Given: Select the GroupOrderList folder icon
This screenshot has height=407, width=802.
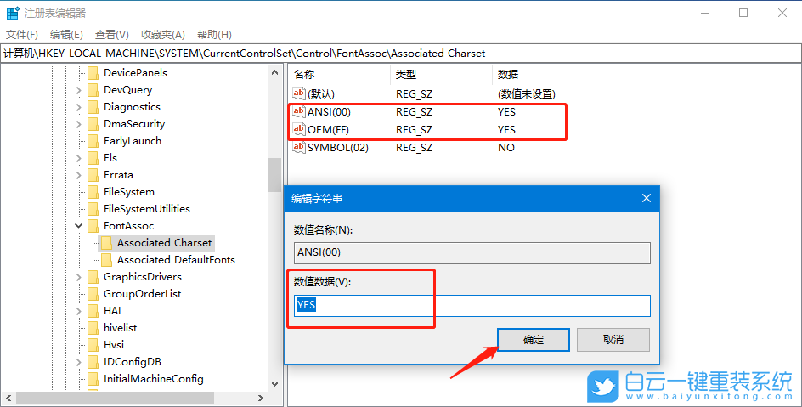Looking at the screenshot, I should tap(93, 293).
